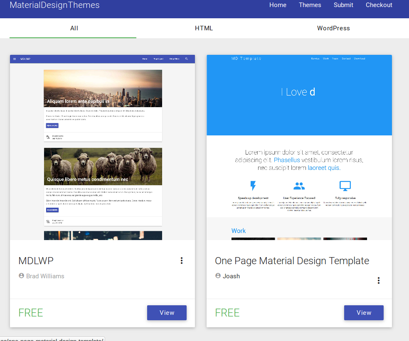
Task: Open the One Page Material Design Template three-dot menu
Action: point(379,280)
